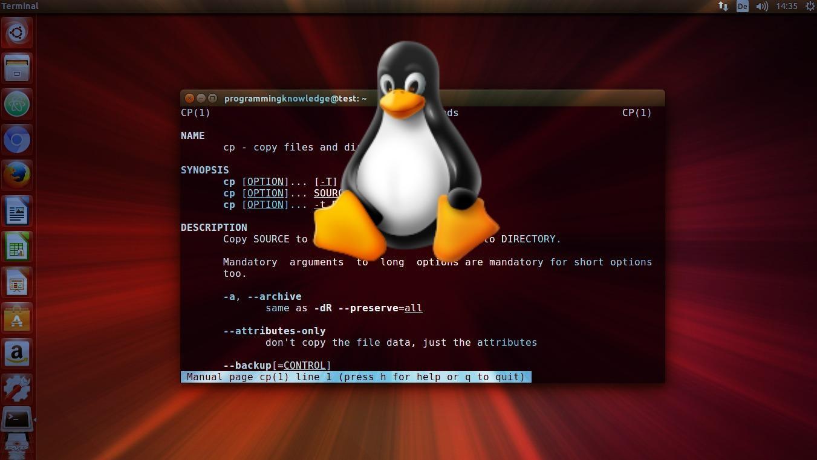Open the network connections indicator
The width and height of the screenshot is (817, 460).
click(x=723, y=6)
